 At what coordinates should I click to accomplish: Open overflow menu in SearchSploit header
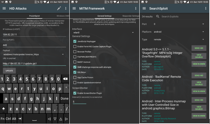click(x=206, y=8)
